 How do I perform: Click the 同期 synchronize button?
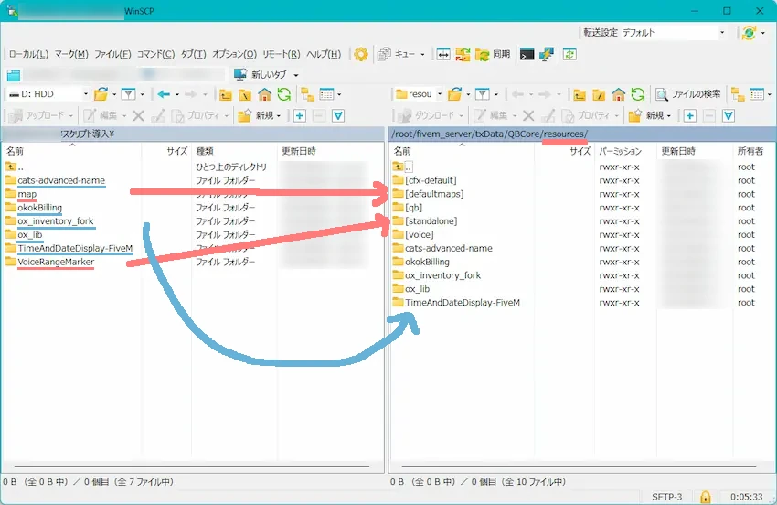493,54
